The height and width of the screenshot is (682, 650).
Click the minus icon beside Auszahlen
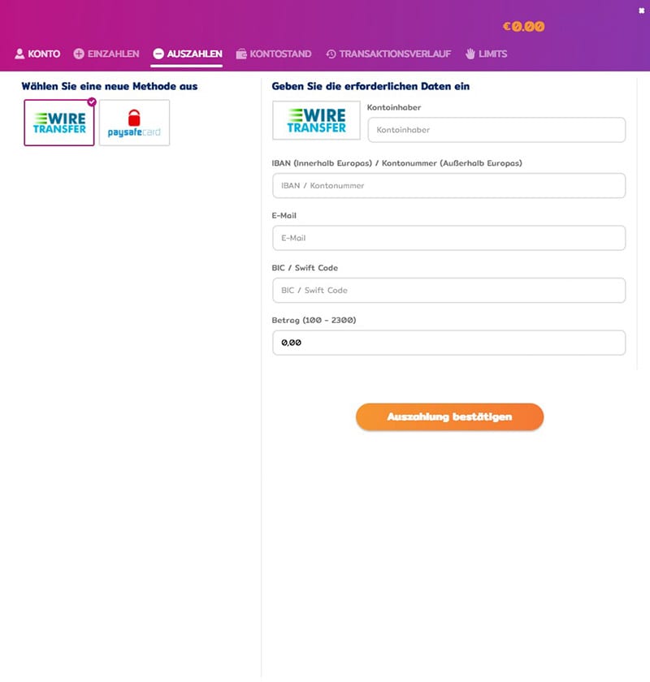(158, 54)
